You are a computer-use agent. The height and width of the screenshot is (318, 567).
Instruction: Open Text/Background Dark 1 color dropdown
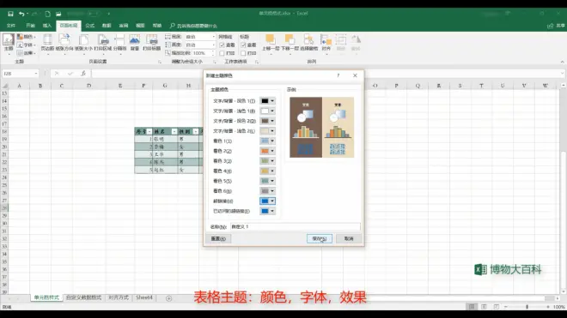pyautogui.click(x=272, y=101)
